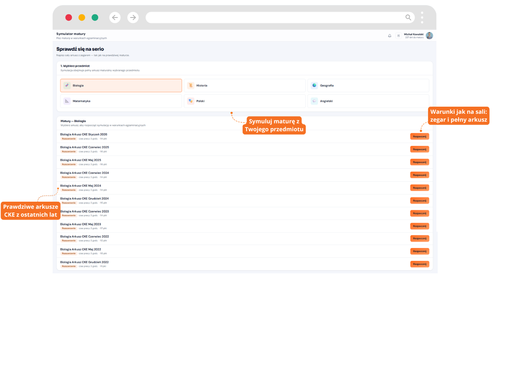The image size is (512, 375).
Task: Click the title "Biologia Arkusz CKE Czerwiec 2025"
Action: tap(84, 147)
